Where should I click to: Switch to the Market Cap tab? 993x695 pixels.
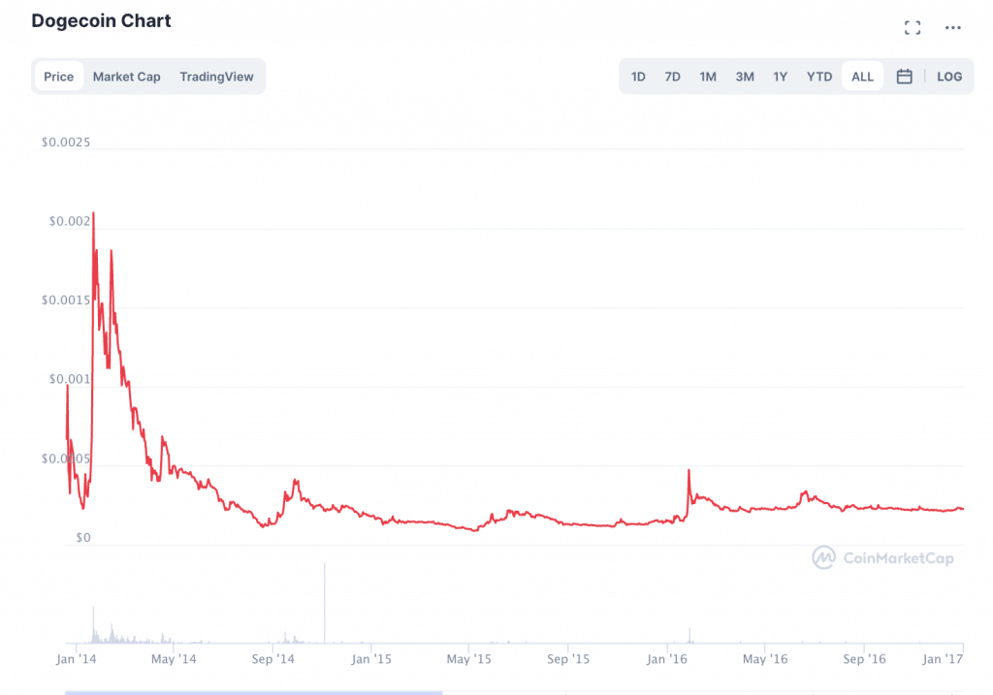click(127, 77)
